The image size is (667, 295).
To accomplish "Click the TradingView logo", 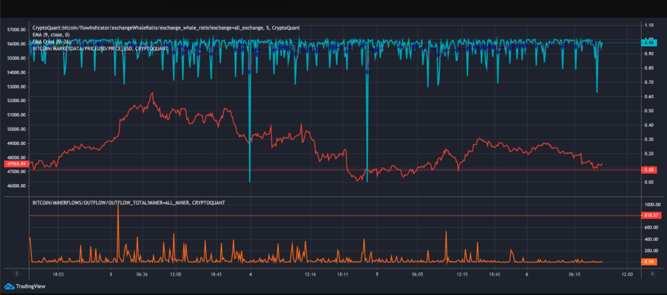I will pos(24,286).
